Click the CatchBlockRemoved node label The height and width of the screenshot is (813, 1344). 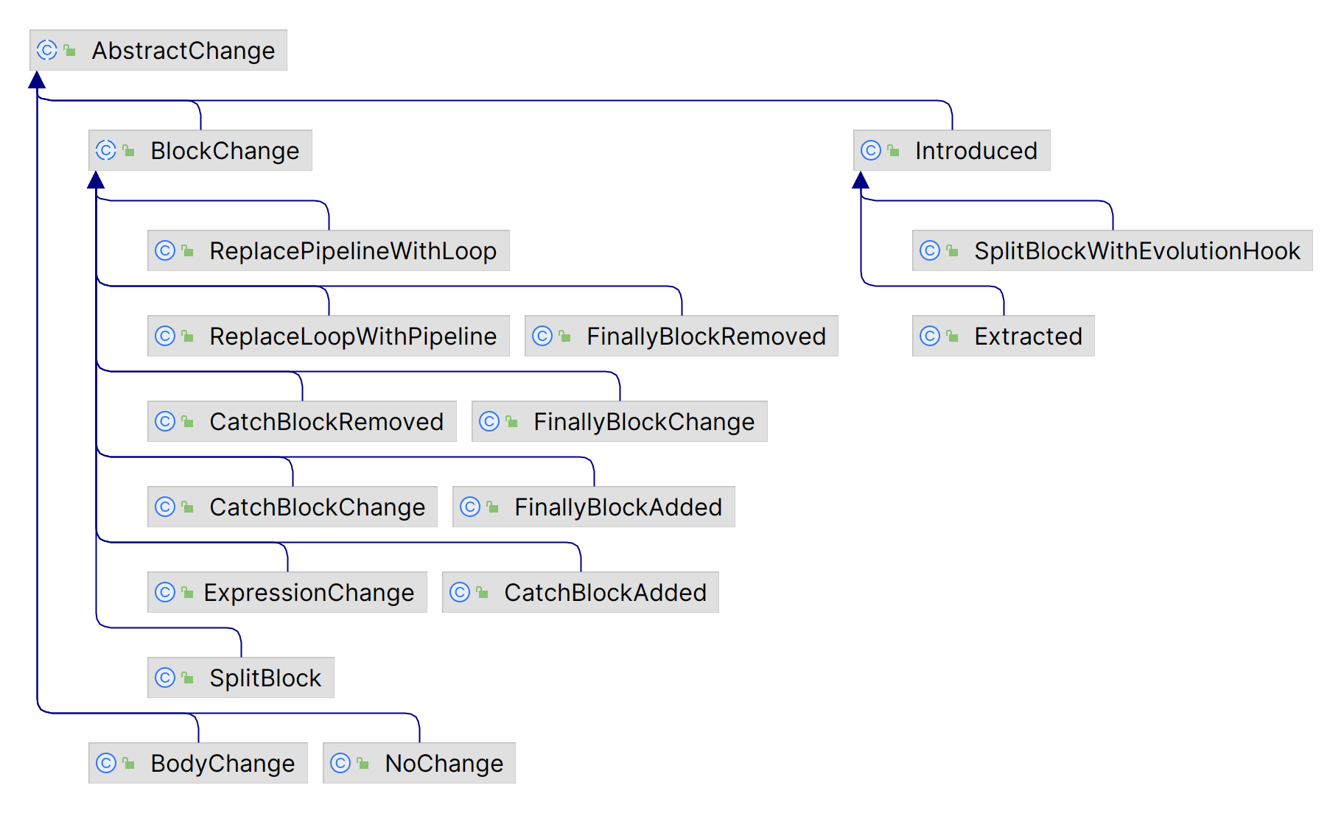point(326,422)
